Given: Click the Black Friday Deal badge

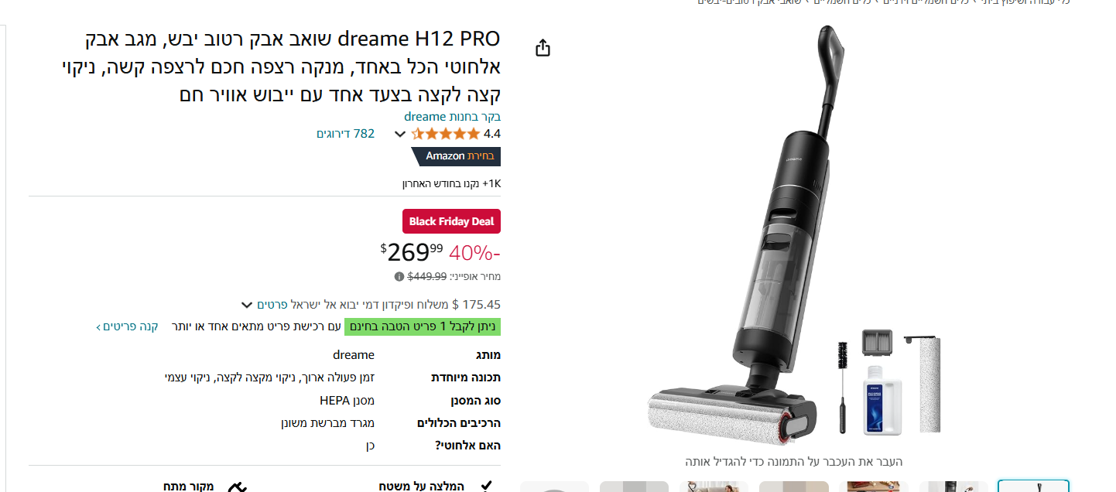Looking at the screenshot, I should pos(451,221).
